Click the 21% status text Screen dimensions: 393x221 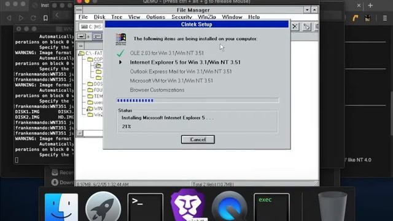point(126,126)
